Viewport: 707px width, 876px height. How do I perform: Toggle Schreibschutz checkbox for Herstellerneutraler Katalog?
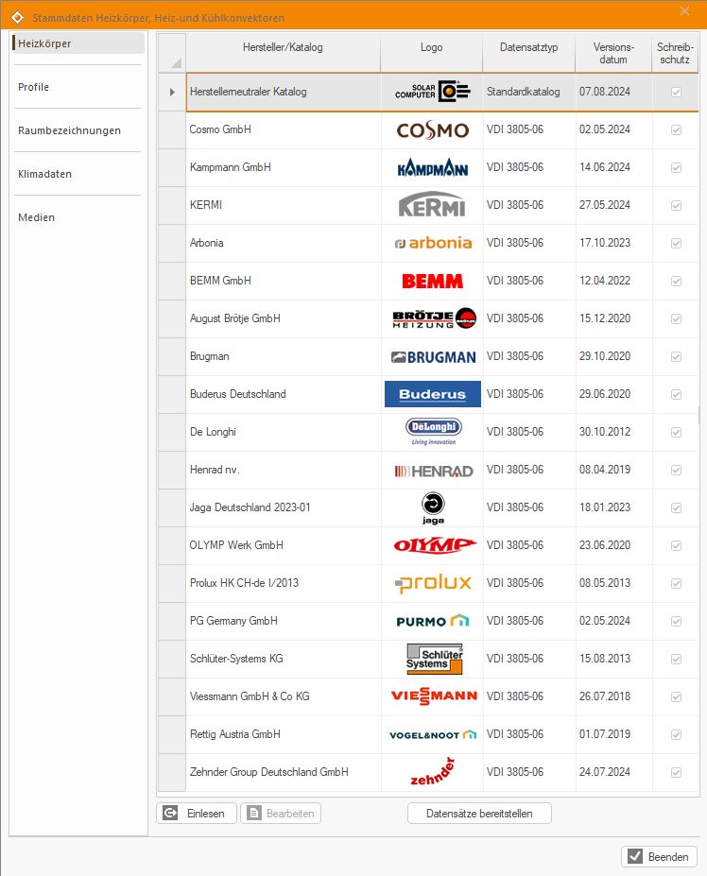(676, 92)
